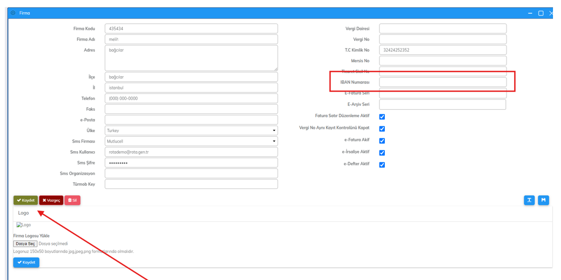Click the blue Kaydet button under logo upload
The image size is (561, 280).
click(26, 262)
